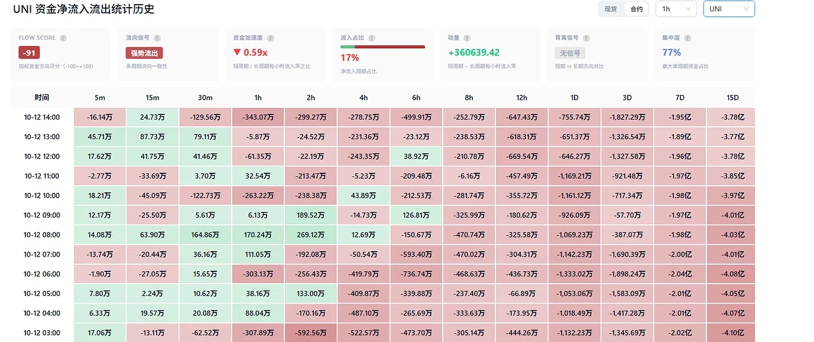Click the 15m column header
Viewport: 814px width, 342px height.
click(x=153, y=97)
